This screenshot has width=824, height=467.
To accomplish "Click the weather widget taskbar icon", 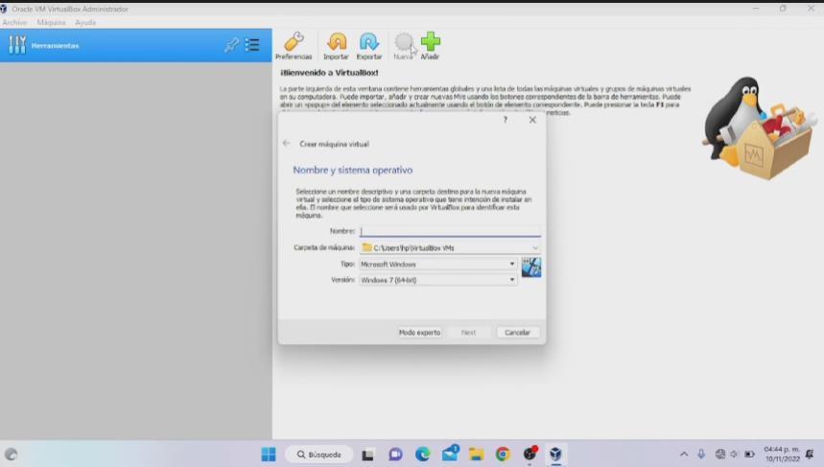I will (12, 455).
